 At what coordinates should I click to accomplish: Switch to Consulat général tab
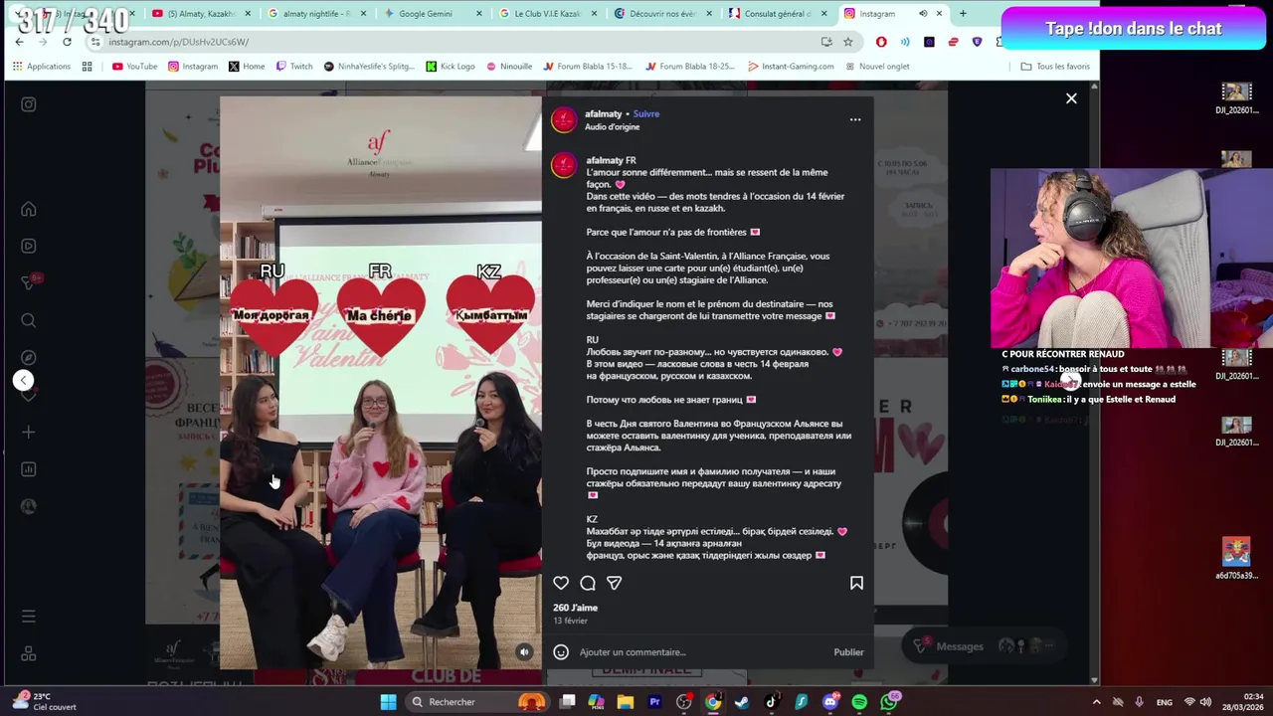(778, 14)
